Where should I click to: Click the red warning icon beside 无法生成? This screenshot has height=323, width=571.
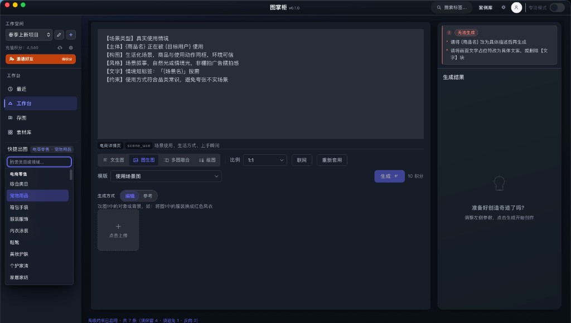pos(449,32)
